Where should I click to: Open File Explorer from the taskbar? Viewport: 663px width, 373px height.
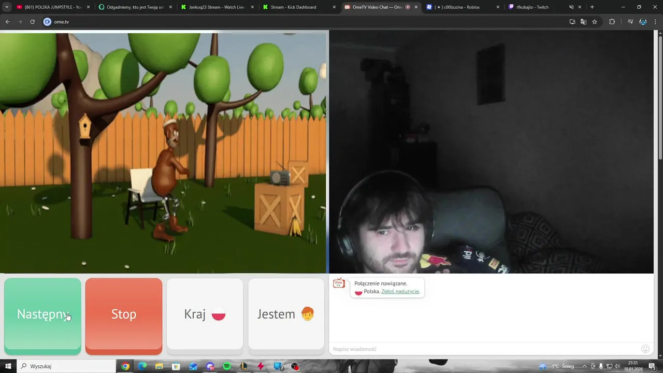pyautogui.click(x=159, y=366)
